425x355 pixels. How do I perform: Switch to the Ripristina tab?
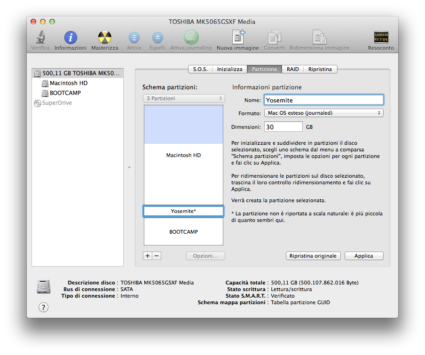(320, 69)
